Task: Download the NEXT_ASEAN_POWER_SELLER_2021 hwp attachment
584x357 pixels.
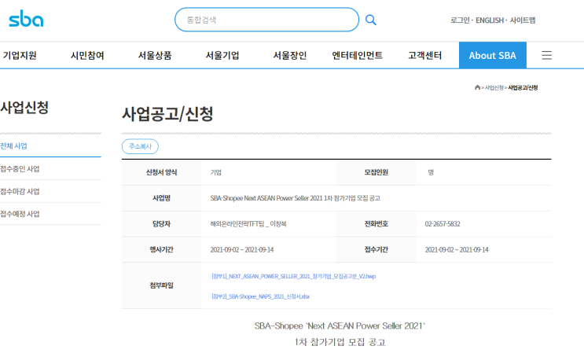Action: 293,276
